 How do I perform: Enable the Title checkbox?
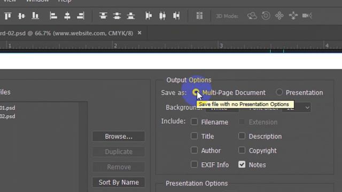[x=194, y=136]
